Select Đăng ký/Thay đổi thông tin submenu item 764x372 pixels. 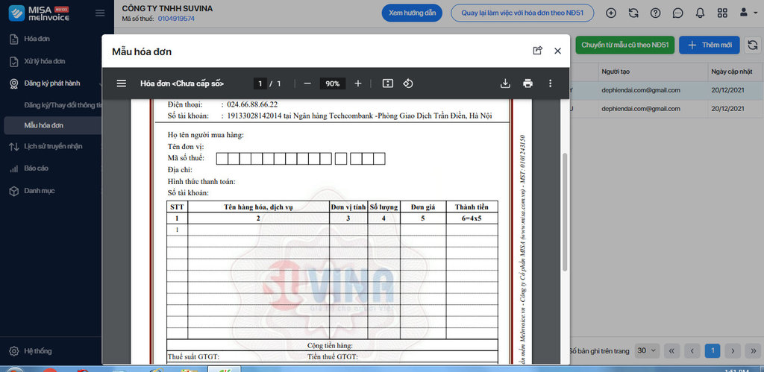pos(63,105)
